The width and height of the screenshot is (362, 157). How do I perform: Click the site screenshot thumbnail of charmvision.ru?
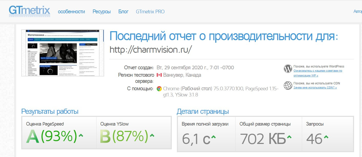63,53
